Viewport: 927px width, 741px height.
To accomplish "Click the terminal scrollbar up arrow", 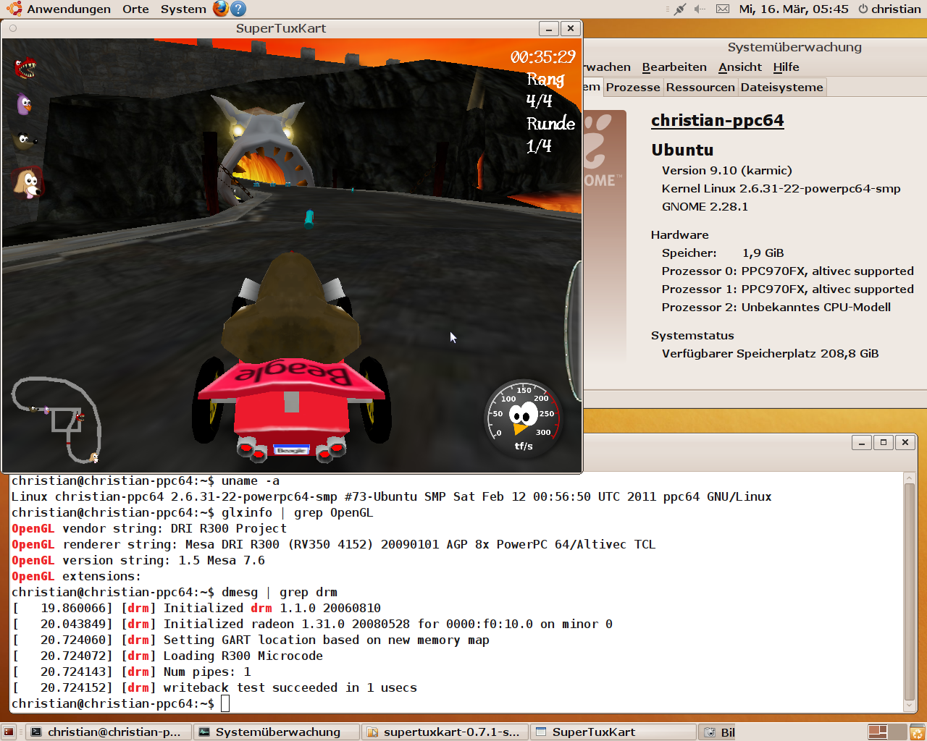I will click(910, 478).
